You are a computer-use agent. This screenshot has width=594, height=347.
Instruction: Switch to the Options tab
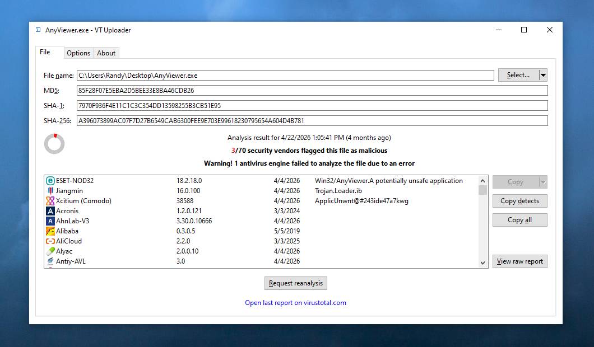[78, 53]
